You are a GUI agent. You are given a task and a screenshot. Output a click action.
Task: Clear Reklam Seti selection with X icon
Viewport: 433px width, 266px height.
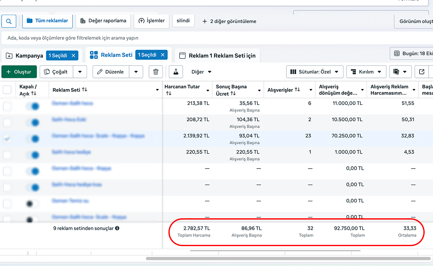pyautogui.click(x=162, y=55)
